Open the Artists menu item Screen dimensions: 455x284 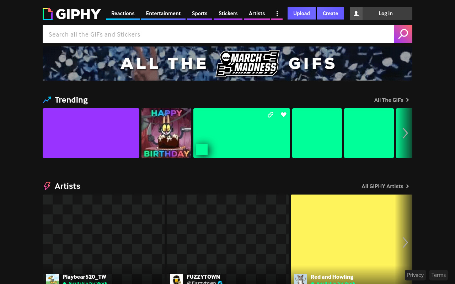coord(257,13)
